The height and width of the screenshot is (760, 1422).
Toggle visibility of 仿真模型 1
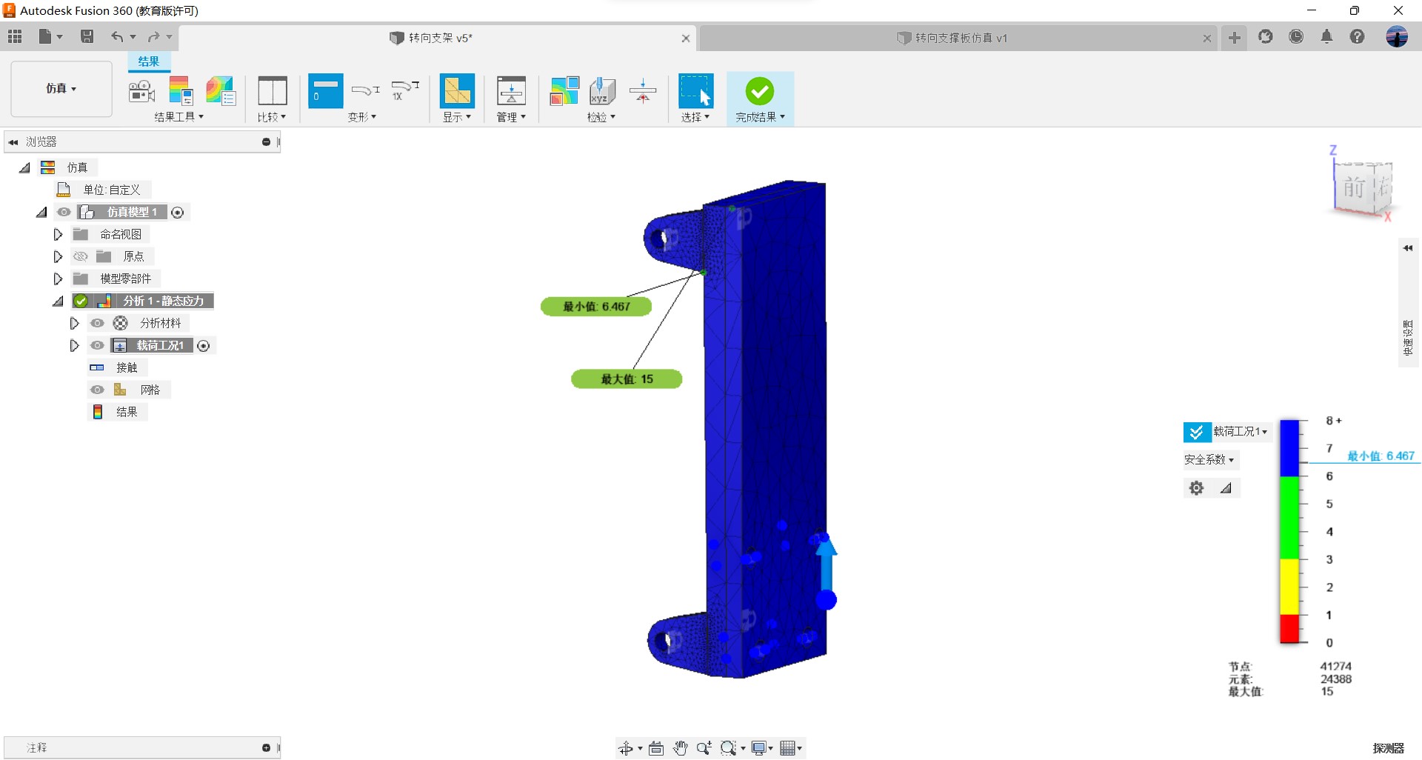pyautogui.click(x=64, y=212)
